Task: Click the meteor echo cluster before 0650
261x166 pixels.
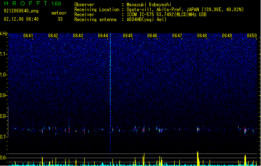Action: 245,130
